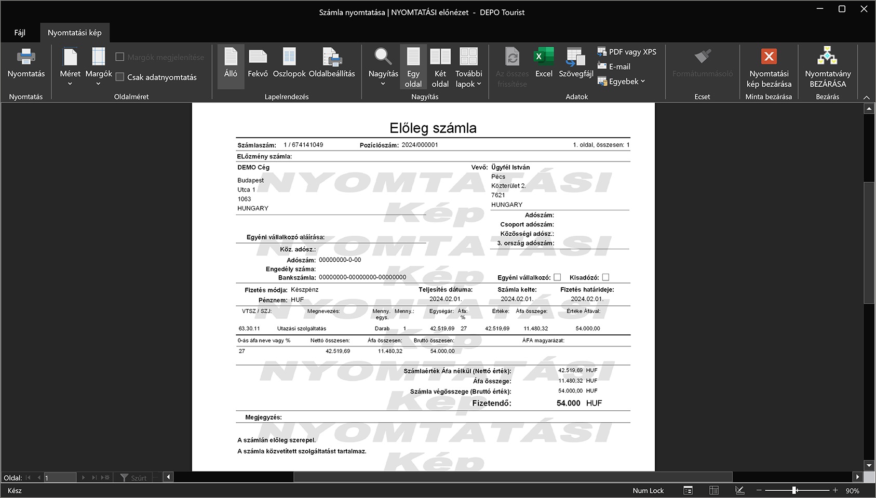Enable Csak adatnyomtatás checkbox
Screen dimensions: 876x498
click(120, 77)
